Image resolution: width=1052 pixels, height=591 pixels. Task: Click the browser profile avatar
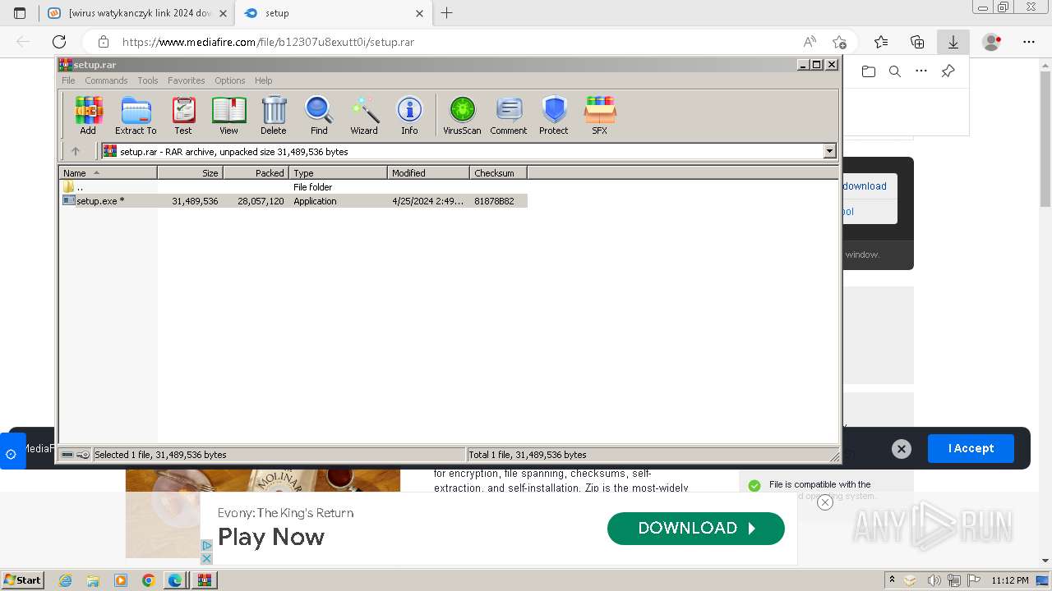(x=992, y=42)
